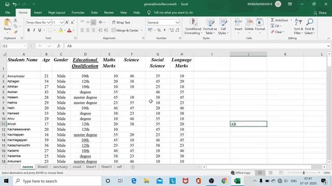Click the Font Color letter A icon
The height and width of the screenshot is (186, 332).
69,30
